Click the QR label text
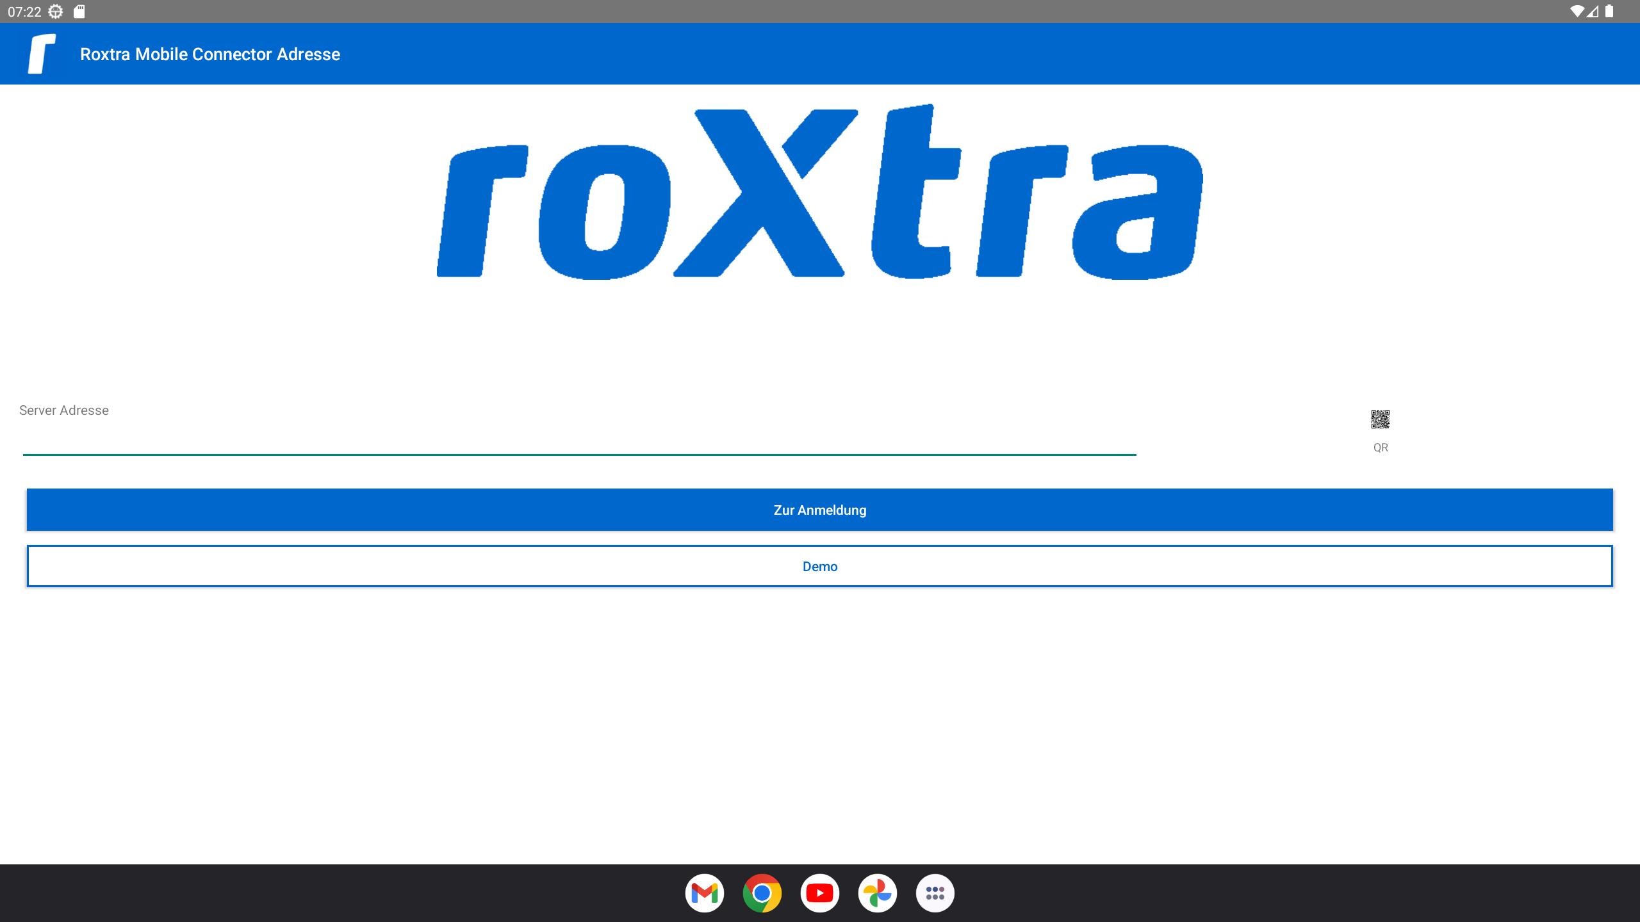The height and width of the screenshot is (922, 1640). (1381, 448)
